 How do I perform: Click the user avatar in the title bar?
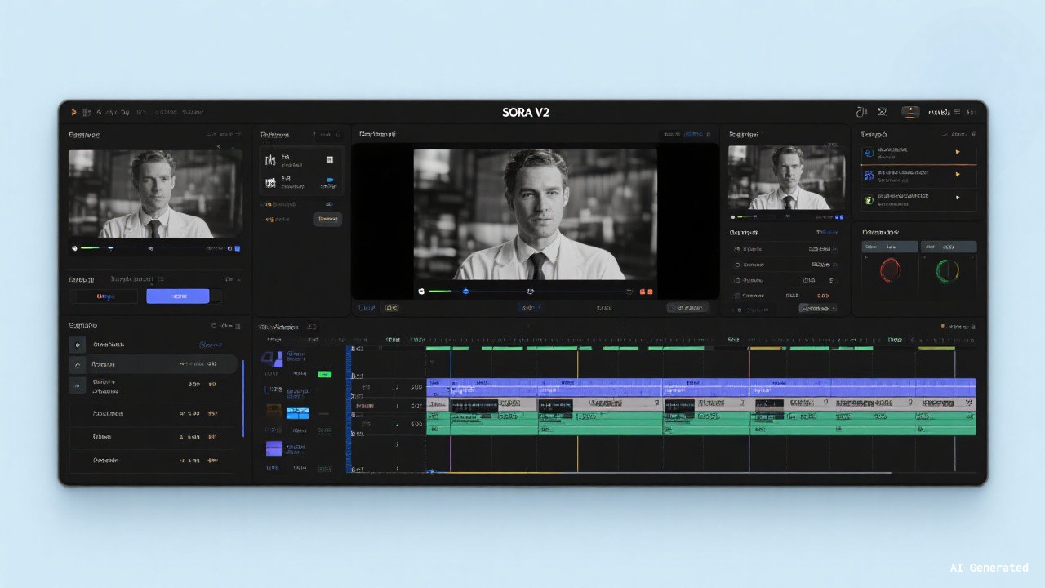[909, 112]
